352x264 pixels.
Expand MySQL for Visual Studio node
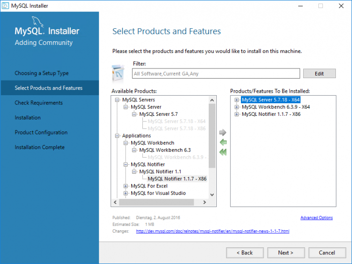pyautogui.click(x=126, y=193)
